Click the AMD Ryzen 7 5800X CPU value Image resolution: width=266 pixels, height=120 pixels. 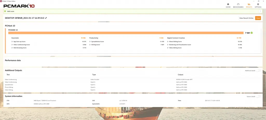[45, 101]
